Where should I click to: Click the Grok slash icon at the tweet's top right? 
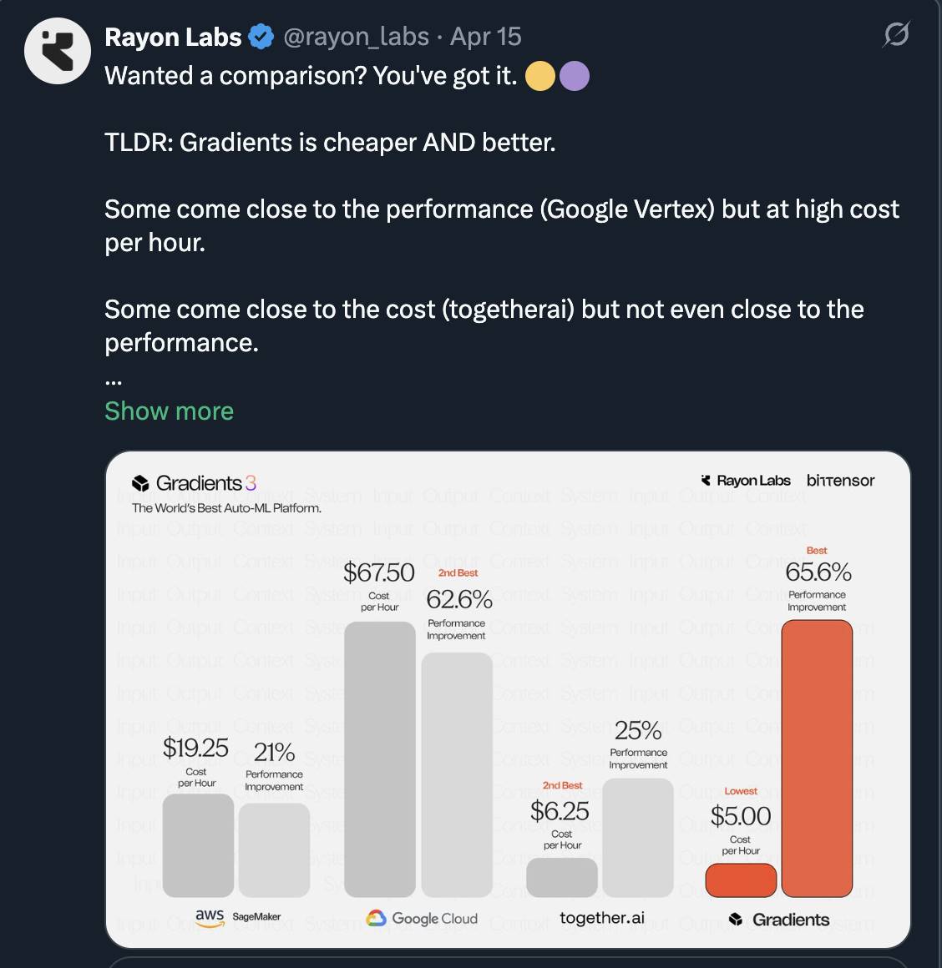(896, 34)
